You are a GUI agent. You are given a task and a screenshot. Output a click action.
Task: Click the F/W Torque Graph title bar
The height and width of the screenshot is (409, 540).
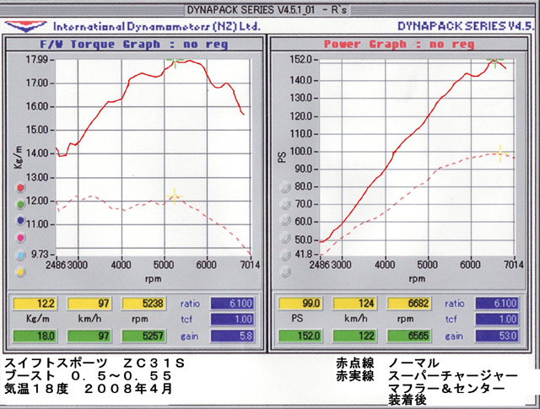coord(134,45)
